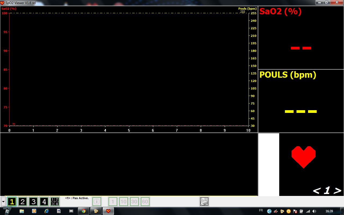This screenshot has height=215, width=344.
Task: Click the SaO2 (%) panel heading
Action: pyautogui.click(x=280, y=12)
